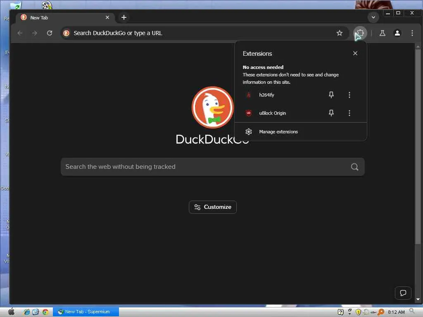Click the orange magnifier tray icon
The image size is (423, 317).
tap(381, 312)
